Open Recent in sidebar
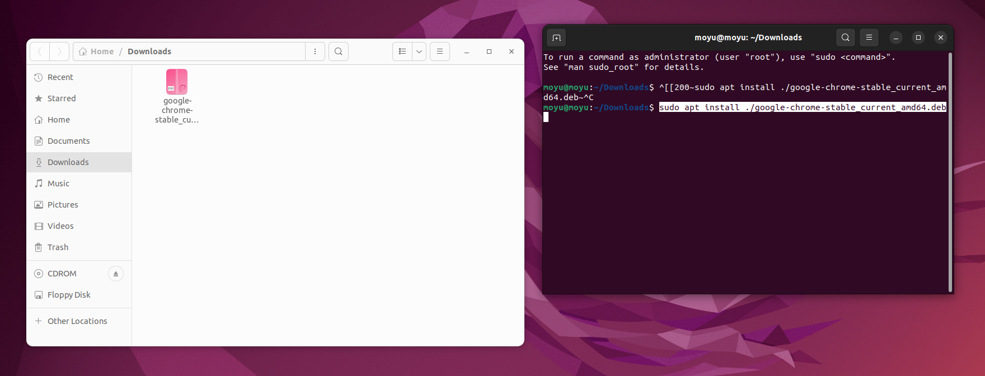Image resolution: width=985 pixels, height=376 pixels. pos(79,77)
